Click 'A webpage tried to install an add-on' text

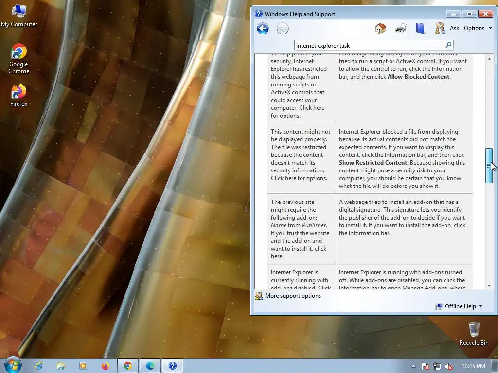pyautogui.click(x=402, y=218)
